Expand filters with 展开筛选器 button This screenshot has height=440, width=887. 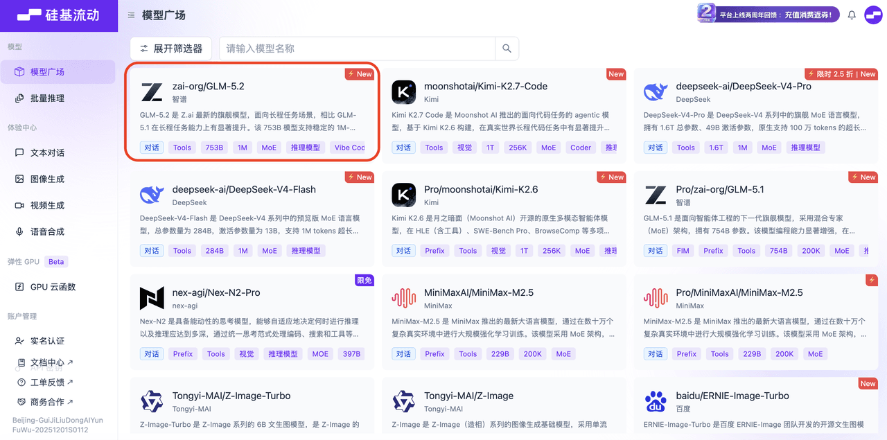[x=170, y=49]
